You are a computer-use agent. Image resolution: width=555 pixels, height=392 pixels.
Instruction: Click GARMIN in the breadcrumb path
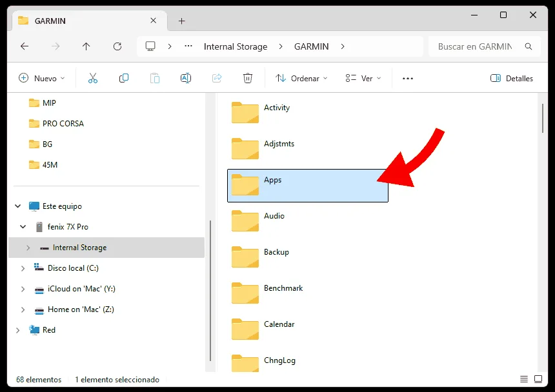tap(312, 46)
